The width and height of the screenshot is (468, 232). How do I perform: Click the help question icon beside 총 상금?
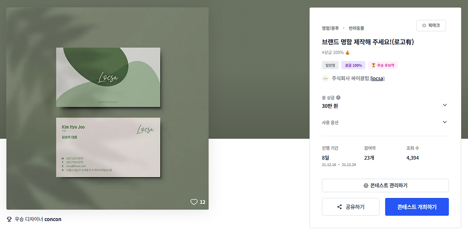pos(338,98)
